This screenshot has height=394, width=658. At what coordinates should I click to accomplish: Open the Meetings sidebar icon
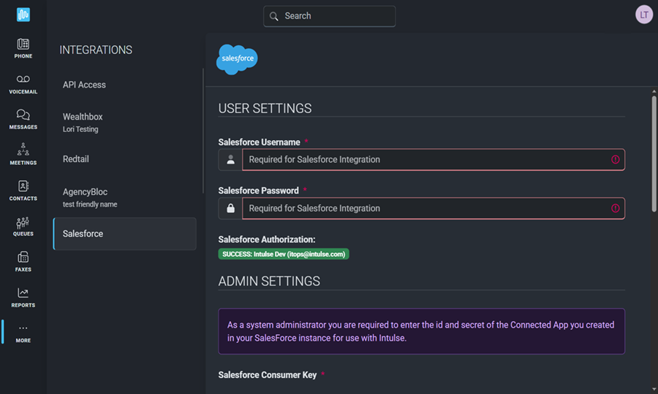pos(23,154)
